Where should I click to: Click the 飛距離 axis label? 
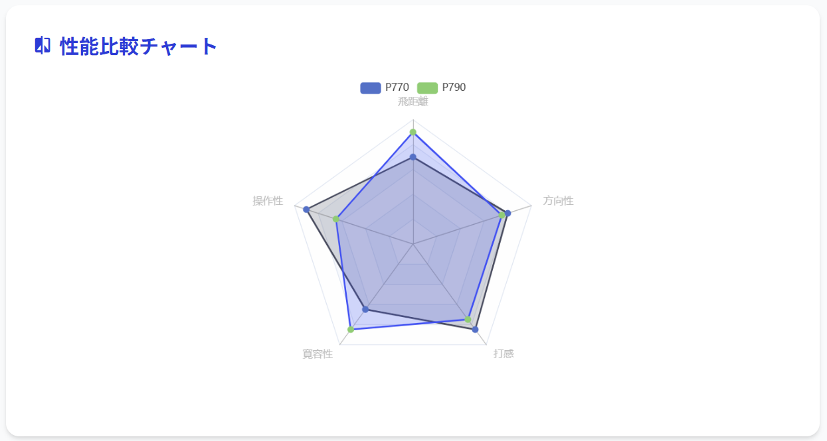(x=413, y=101)
